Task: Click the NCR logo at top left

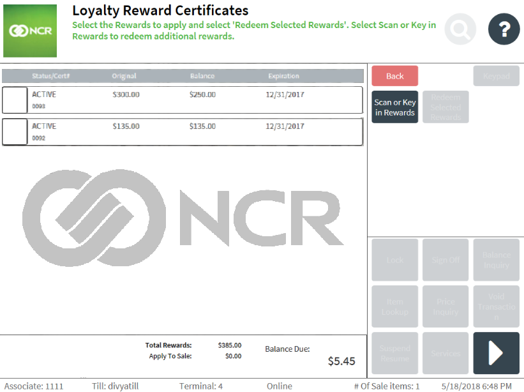Action: (30, 31)
